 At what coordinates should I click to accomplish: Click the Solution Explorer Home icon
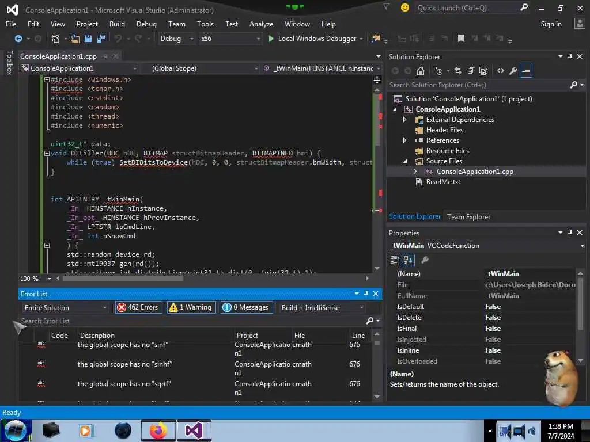pos(420,71)
